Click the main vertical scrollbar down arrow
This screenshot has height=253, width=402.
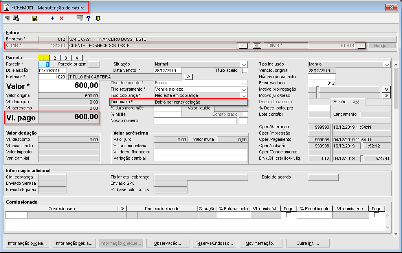click(396, 233)
